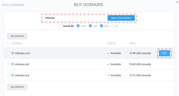Image resolution: width=179 pixels, height=96 pixels.
Task: Enable the .lv extension checkbox
Action: 113,26
